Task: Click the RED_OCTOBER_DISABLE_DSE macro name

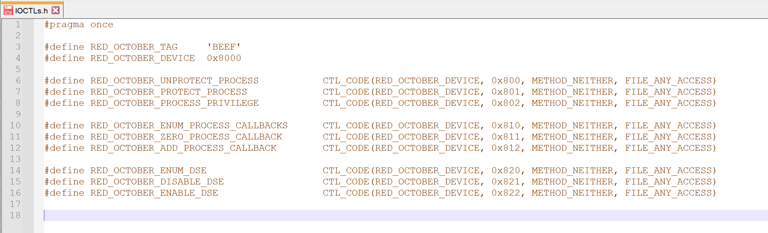Action: 157,182
